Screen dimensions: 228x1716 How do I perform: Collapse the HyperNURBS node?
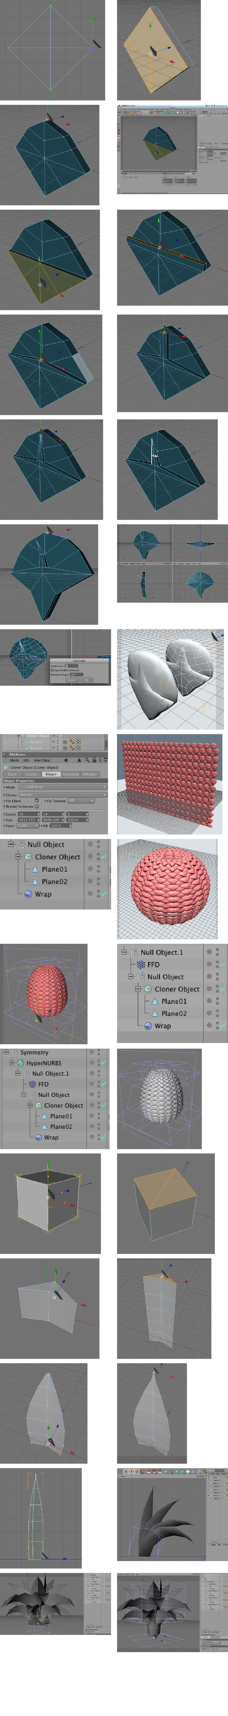click(12, 1063)
